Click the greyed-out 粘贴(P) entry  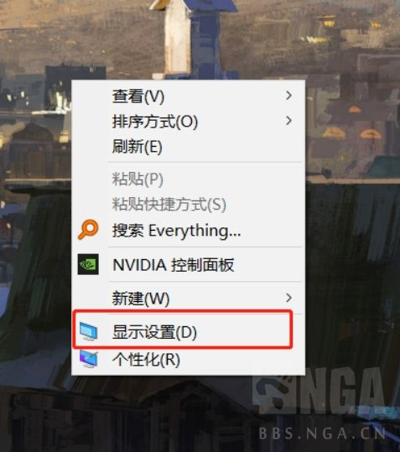(x=188, y=179)
